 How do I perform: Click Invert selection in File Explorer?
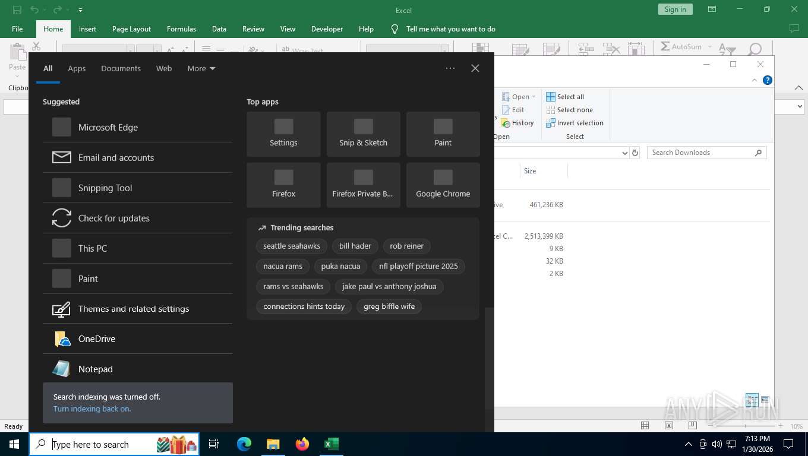click(575, 123)
